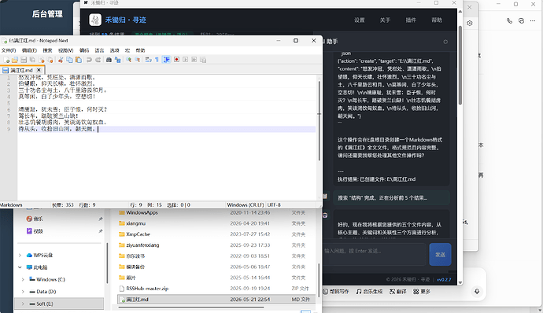Expand Data (D:) drive node
This screenshot has width=543, height=313.
click(23, 292)
